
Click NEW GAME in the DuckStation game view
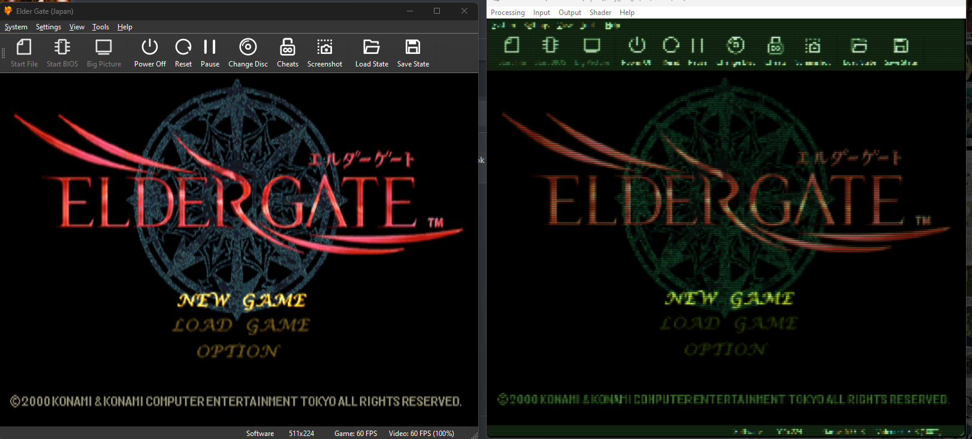[242, 300]
